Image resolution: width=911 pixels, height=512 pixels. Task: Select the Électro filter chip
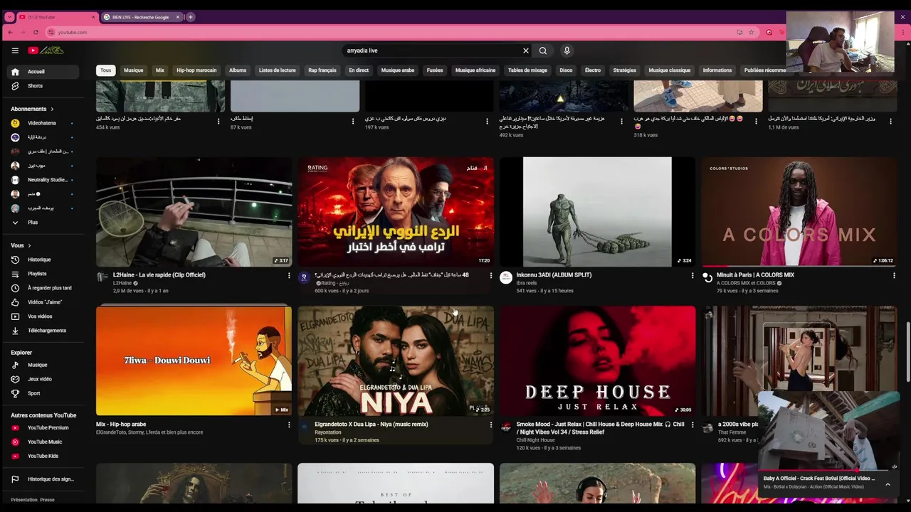(593, 70)
